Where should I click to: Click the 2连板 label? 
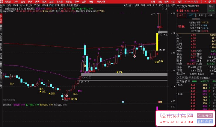[x=180, y=27]
